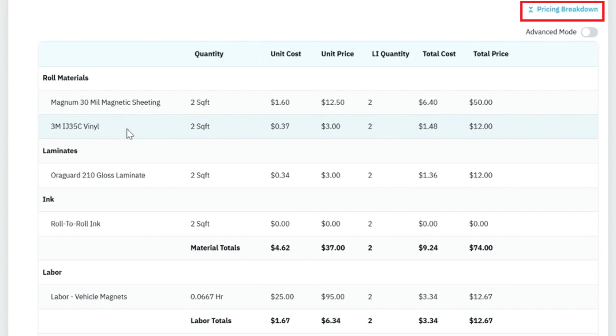Click the $1.48 total cost value
This screenshot has height=336, width=616.
[x=428, y=126]
